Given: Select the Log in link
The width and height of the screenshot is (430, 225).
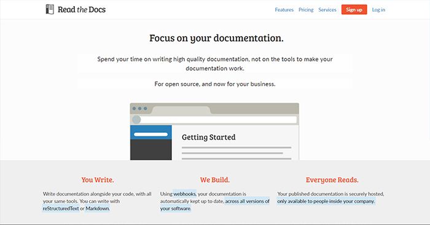Looking at the screenshot, I should coord(378,10).
